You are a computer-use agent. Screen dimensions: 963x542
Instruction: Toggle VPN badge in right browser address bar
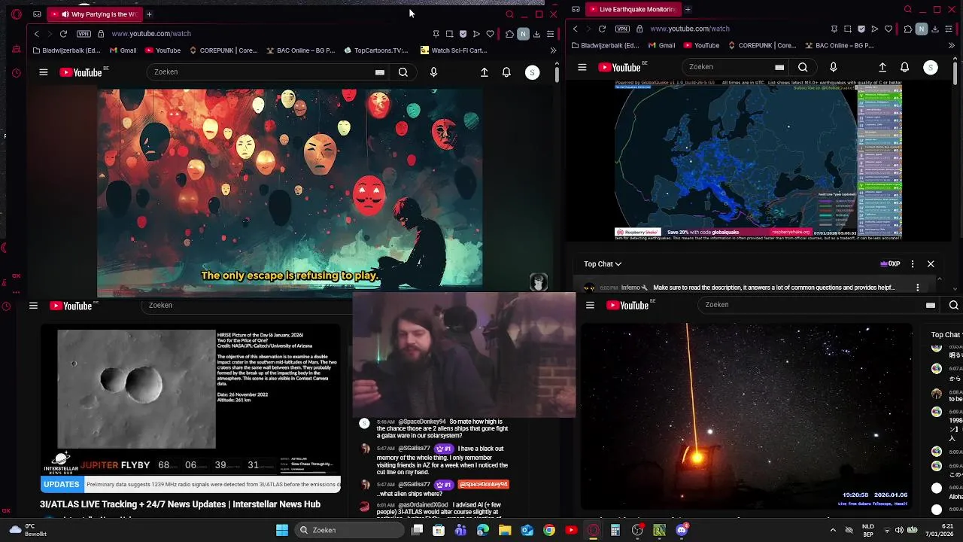(x=622, y=29)
